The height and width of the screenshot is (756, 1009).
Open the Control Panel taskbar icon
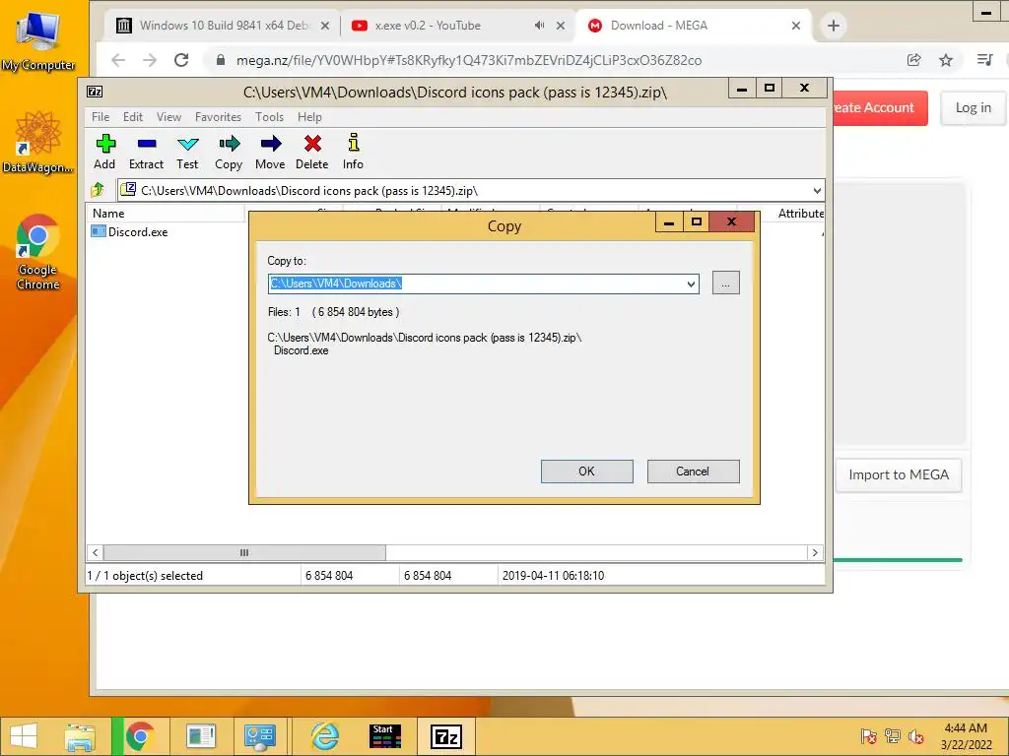click(x=260, y=736)
